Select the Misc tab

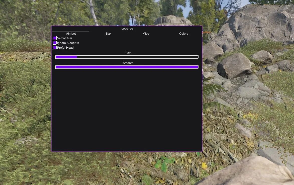[x=146, y=34]
